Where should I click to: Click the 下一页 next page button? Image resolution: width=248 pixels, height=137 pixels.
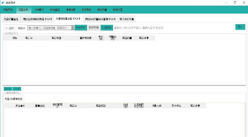(17, 89)
